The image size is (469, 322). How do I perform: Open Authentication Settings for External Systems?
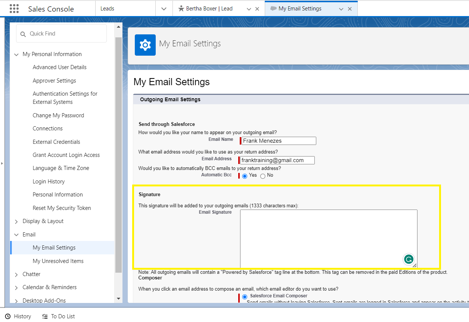click(65, 98)
